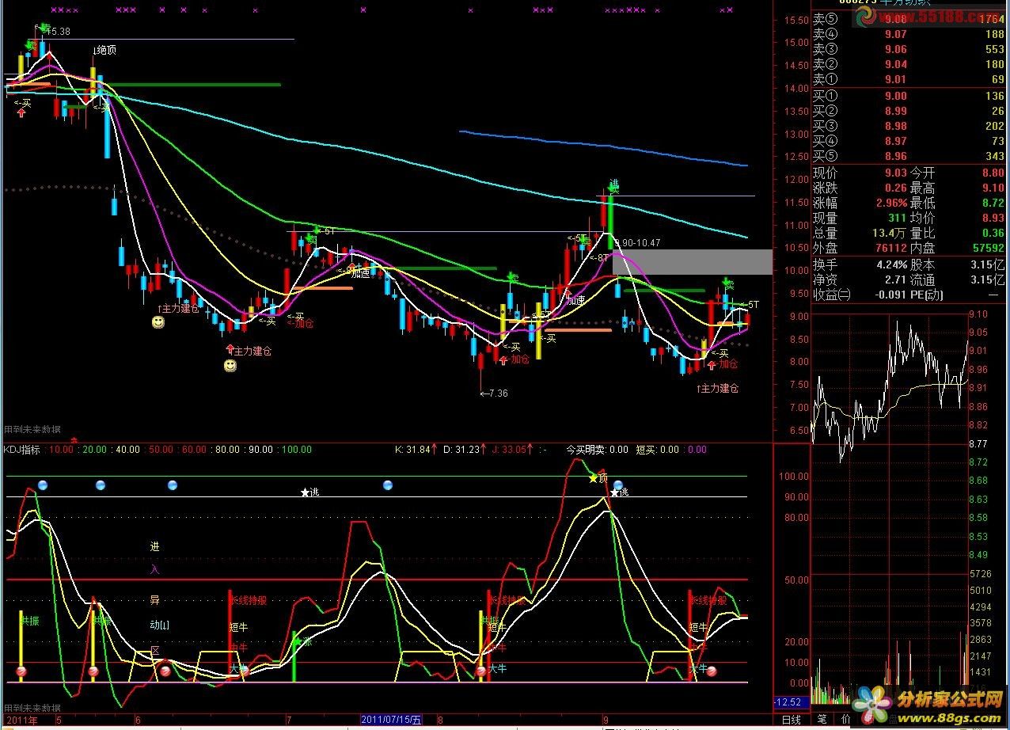Select the 卖④ 9.07 order row

(x=909, y=34)
